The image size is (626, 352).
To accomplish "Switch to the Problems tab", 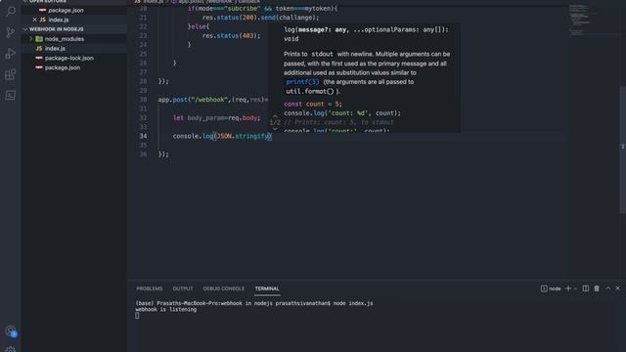I will pos(150,288).
